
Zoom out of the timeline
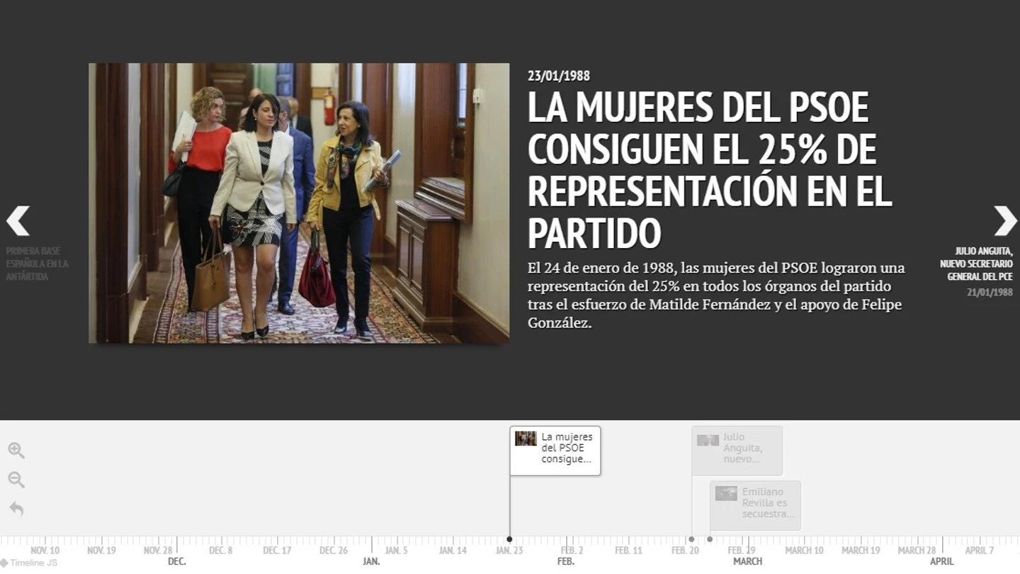(16, 480)
